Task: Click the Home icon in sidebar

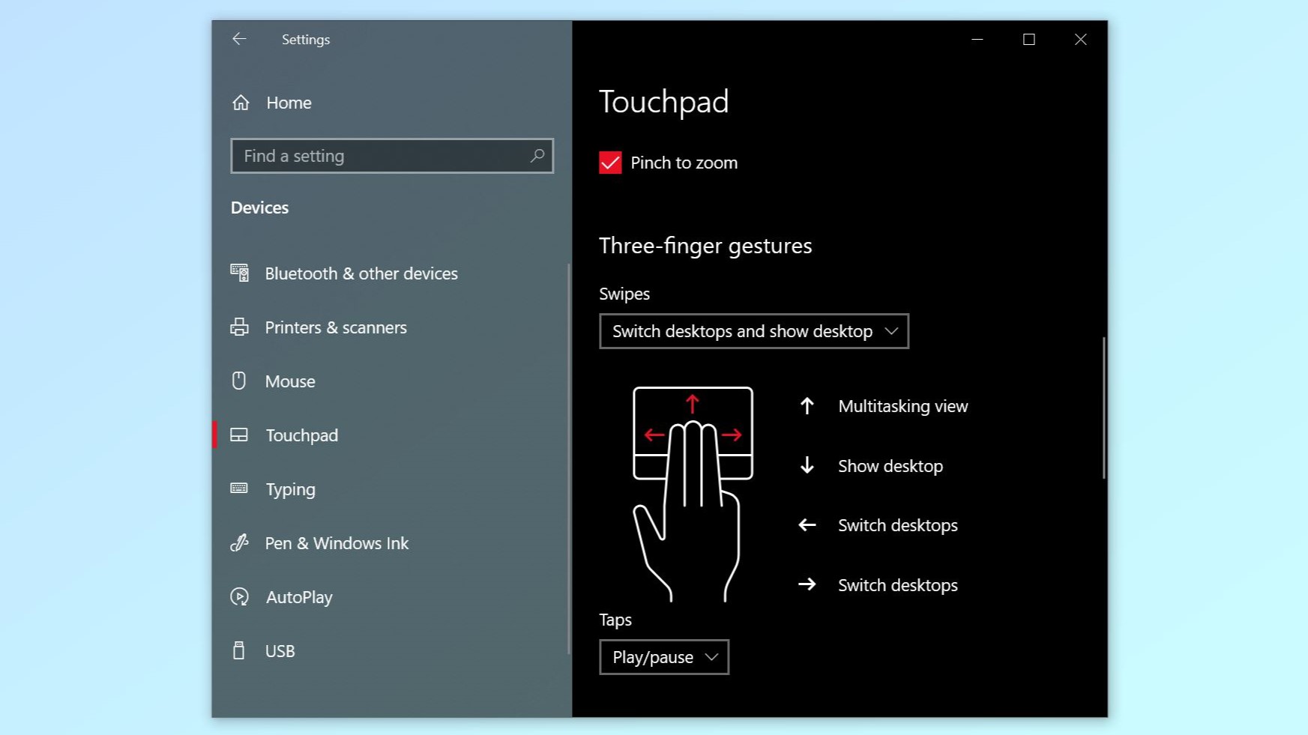Action: pos(241,103)
